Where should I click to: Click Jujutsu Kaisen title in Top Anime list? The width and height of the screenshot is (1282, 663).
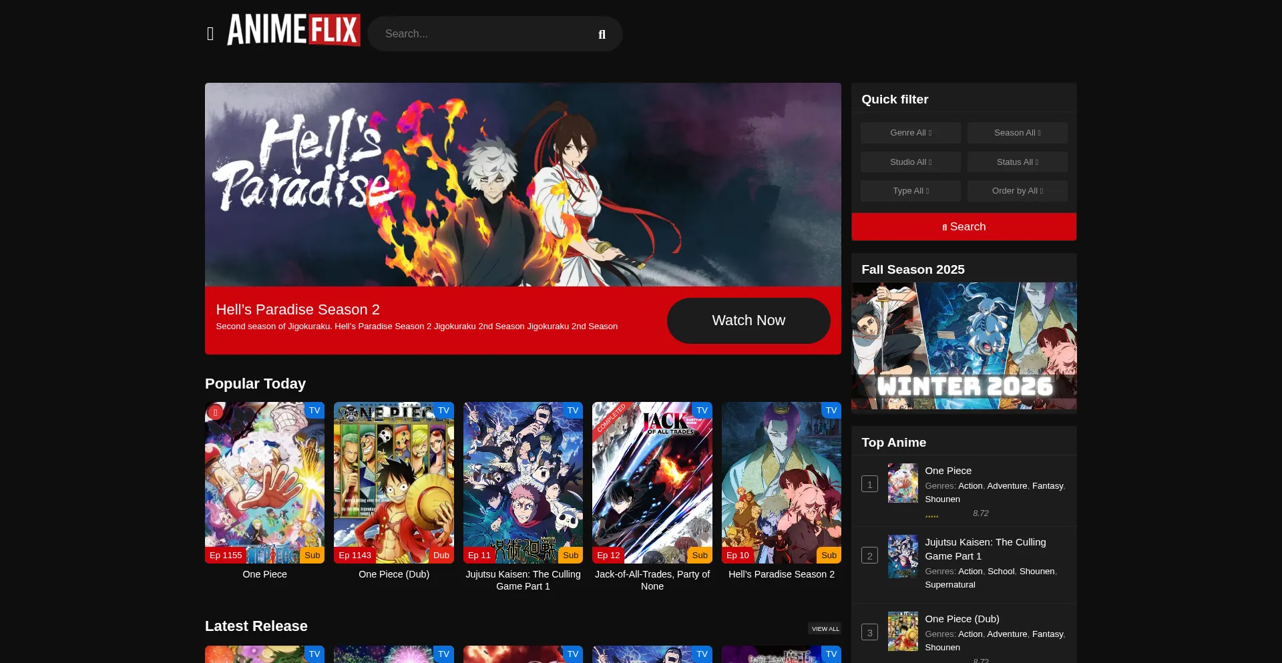tap(986, 549)
